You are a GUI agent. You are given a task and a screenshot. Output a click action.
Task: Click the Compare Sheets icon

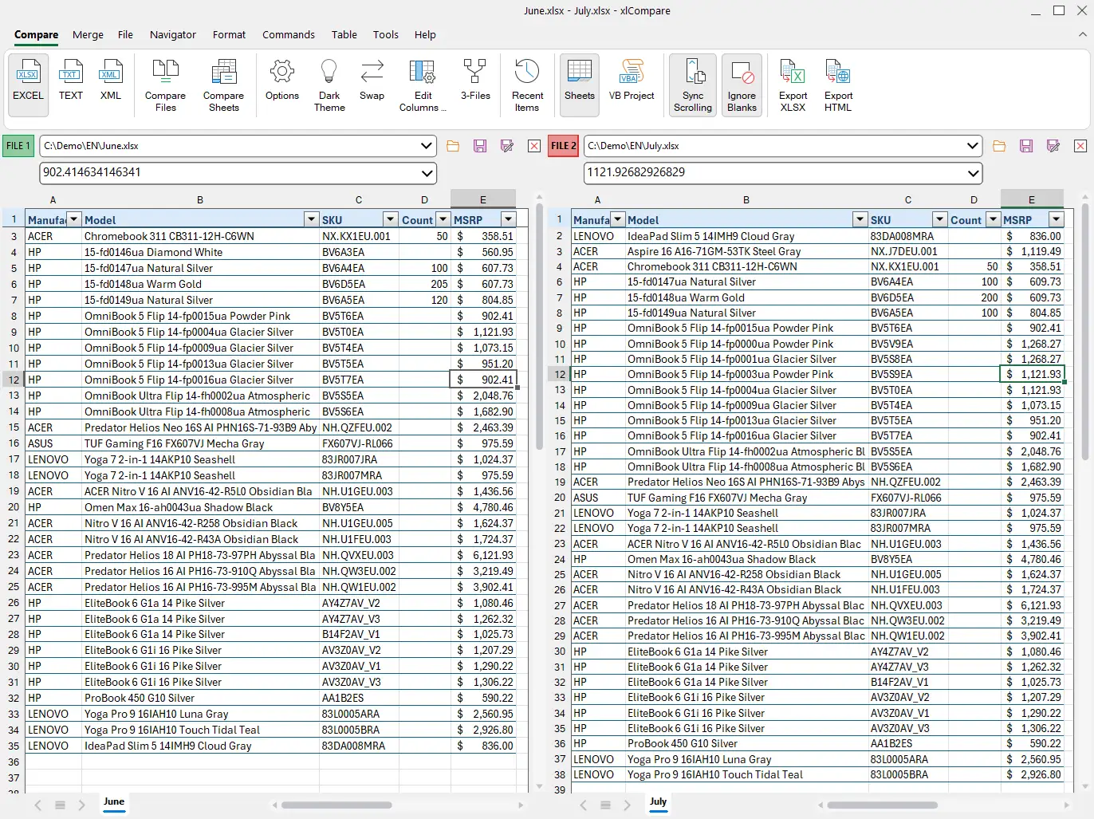click(224, 85)
